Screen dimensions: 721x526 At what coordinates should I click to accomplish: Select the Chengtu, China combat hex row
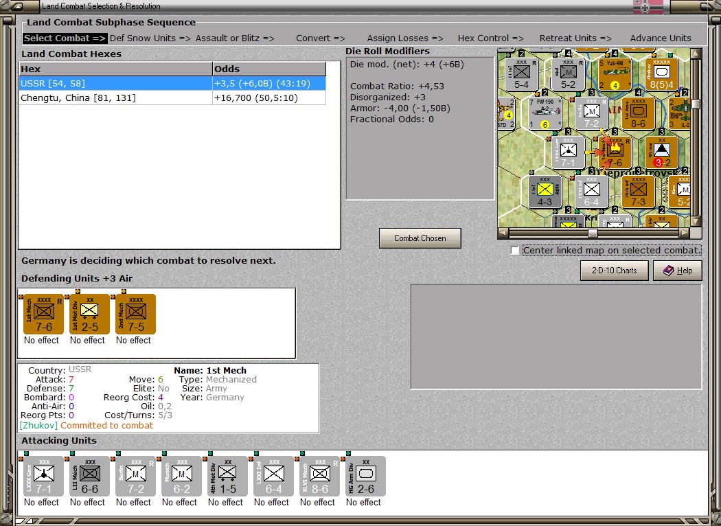pyautogui.click(x=172, y=98)
